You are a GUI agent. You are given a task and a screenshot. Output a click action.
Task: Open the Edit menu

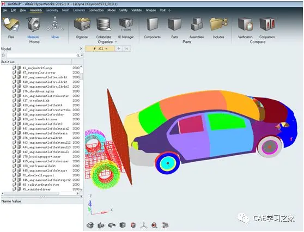(x=13, y=10)
